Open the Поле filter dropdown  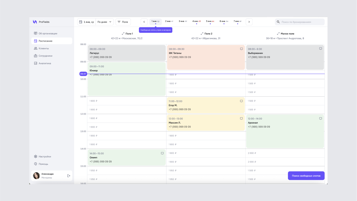pos(123,22)
